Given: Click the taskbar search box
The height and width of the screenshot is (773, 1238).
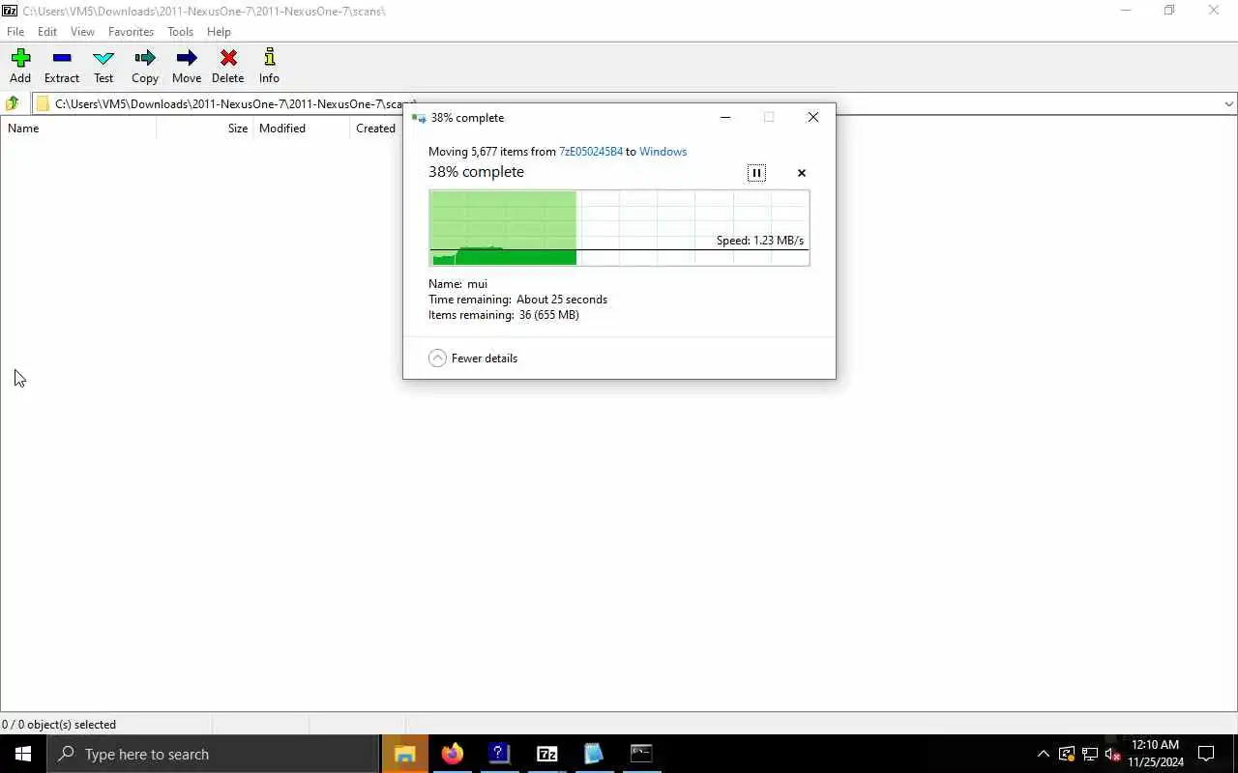Looking at the screenshot, I should point(213,754).
